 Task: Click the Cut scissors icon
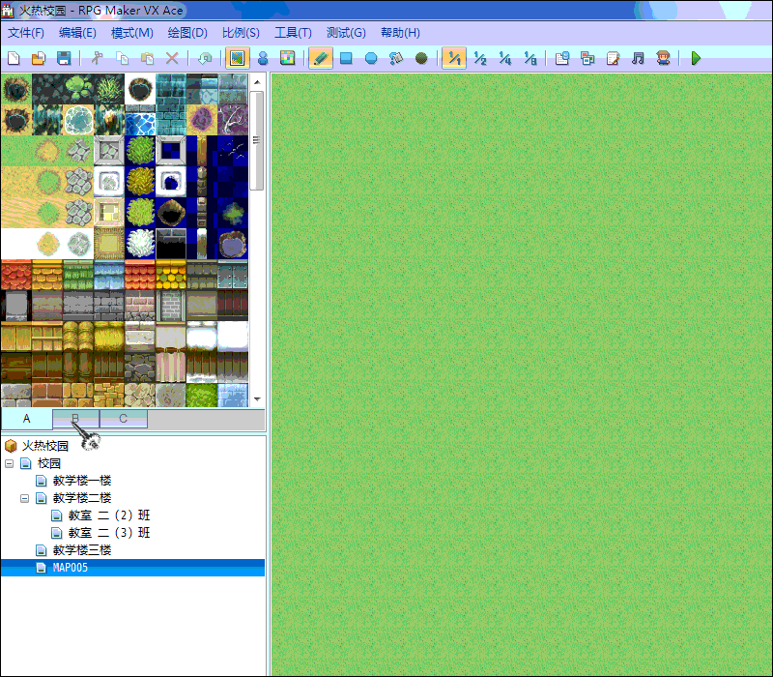(98, 58)
